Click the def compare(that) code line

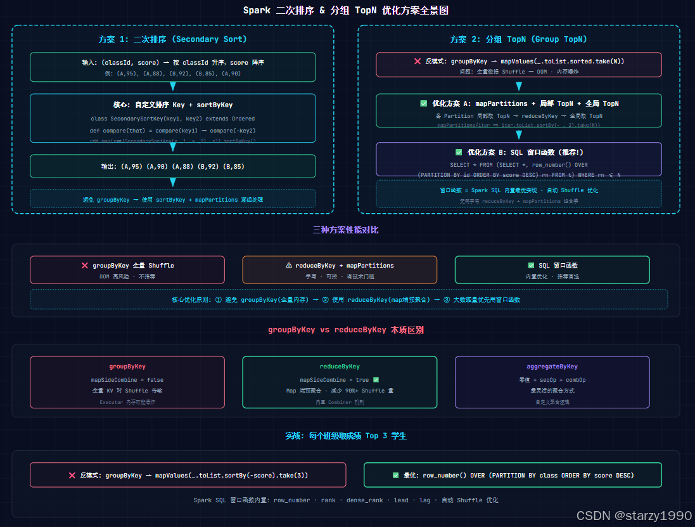point(173,131)
